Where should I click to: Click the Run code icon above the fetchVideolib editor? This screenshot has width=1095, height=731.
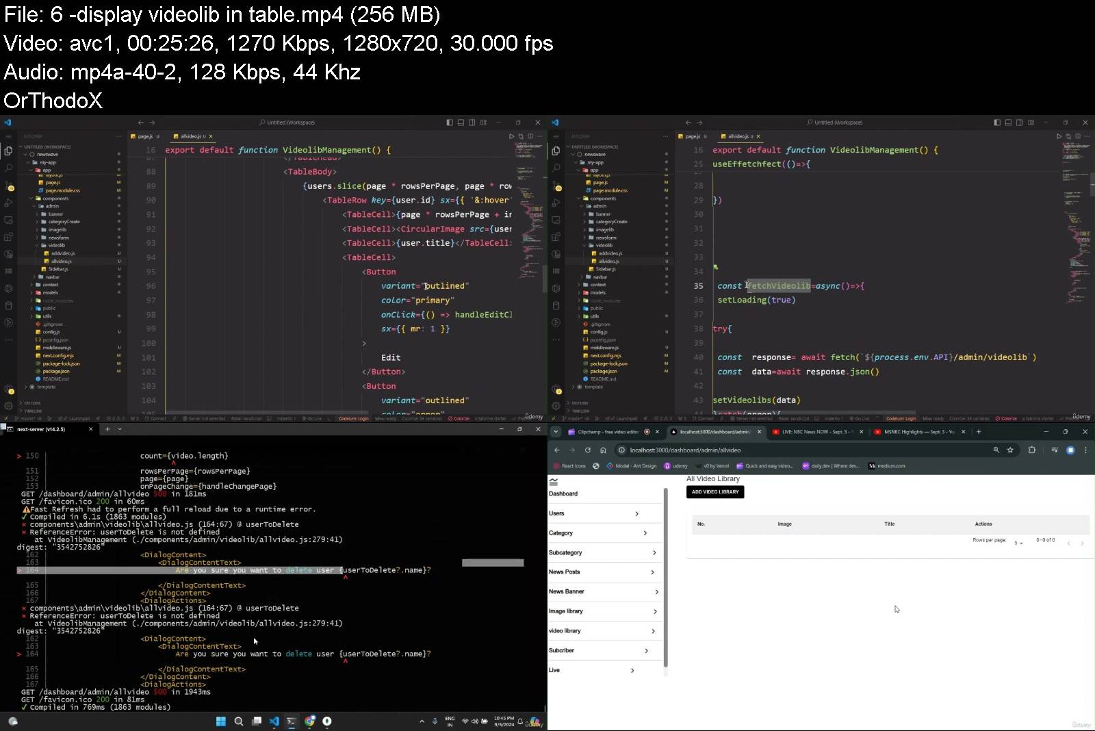tap(1059, 136)
